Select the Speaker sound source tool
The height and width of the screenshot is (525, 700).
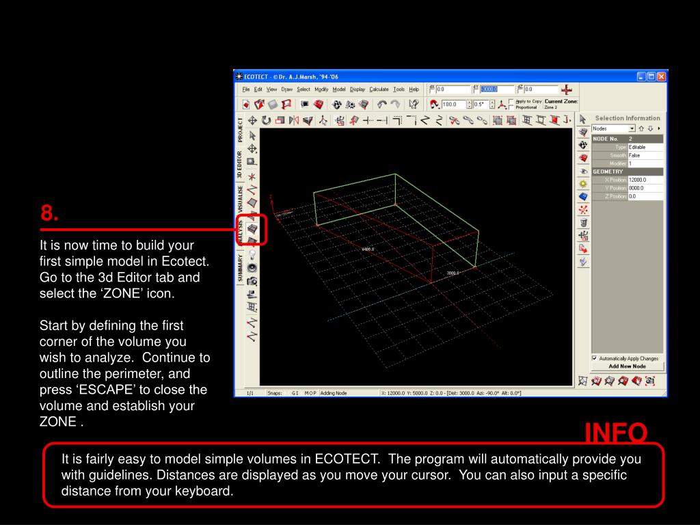pos(252,268)
